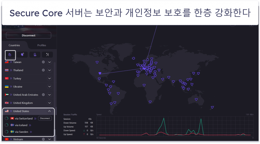Click the United States flag icon
The height and width of the screenshot is (144, 260).
coord(6,111)
